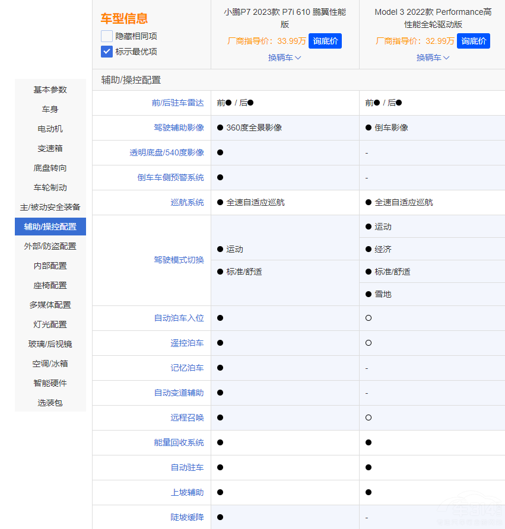The image size is (505, 529).
Task: Open 选装包 sidebar item
Action: tap(50, 403)
